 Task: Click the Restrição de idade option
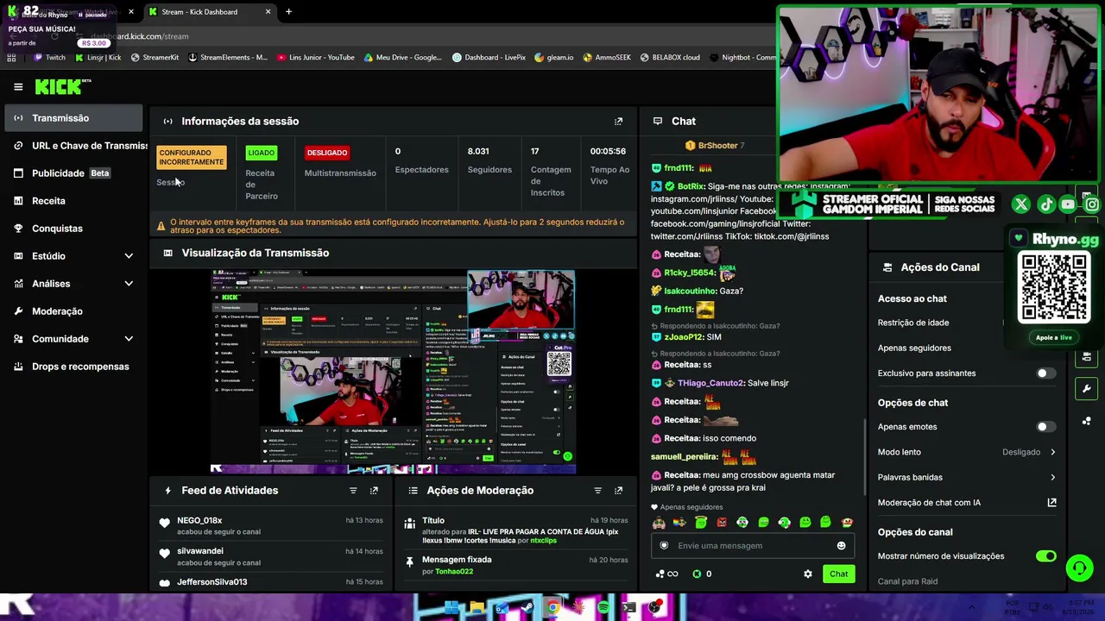913,323
